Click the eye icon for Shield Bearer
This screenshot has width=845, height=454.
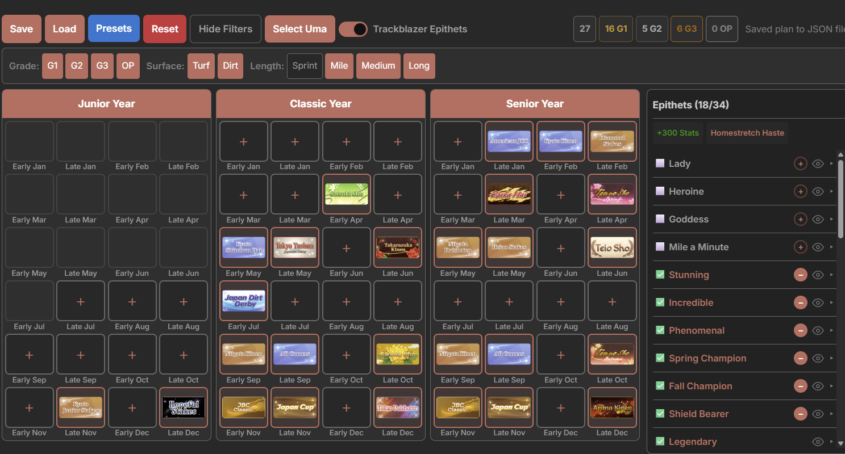coord(818,414)
